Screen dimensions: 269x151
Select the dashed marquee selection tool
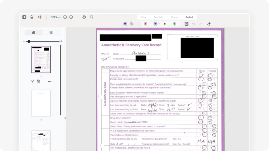pos(92,17)
